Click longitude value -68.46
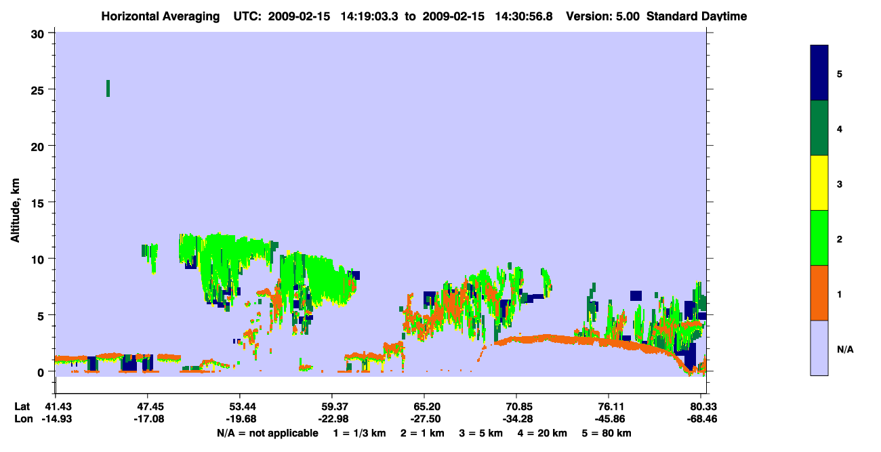The height and width of the screenshot is (452, 881). [x=701, y=419]
